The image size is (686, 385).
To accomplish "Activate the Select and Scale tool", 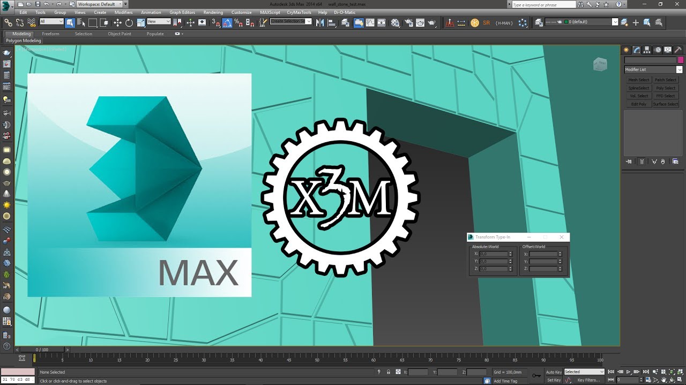I will (x=140, y=22).
